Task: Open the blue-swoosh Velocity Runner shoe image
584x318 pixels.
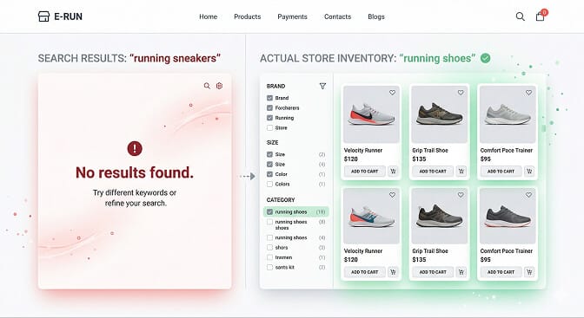Action: tap(371, 217)
